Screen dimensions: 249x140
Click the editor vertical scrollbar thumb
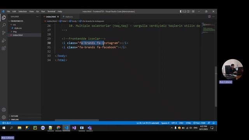(216, 86)
